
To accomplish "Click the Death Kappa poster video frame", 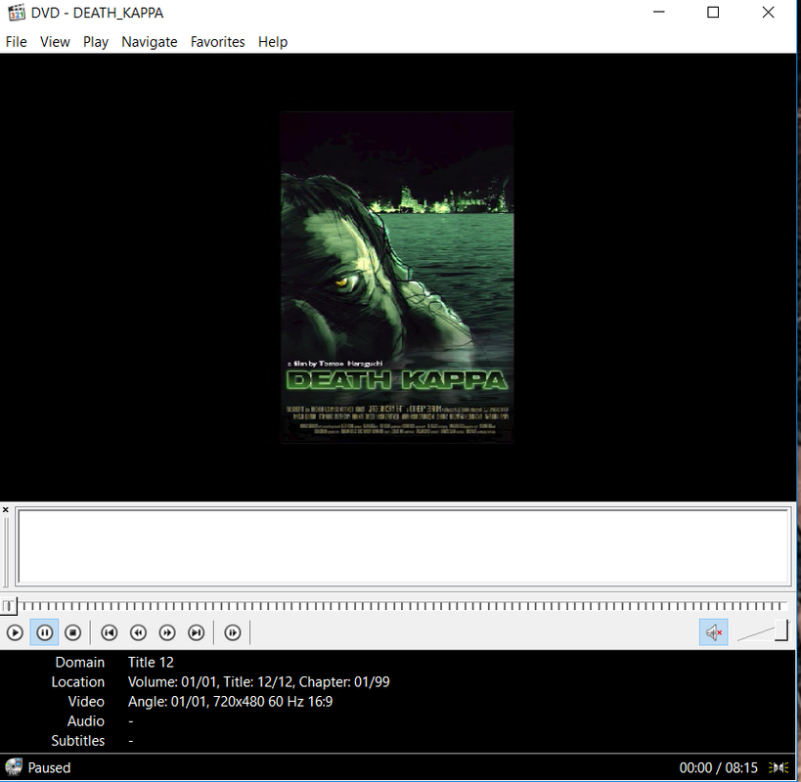I will click(397, 278).
